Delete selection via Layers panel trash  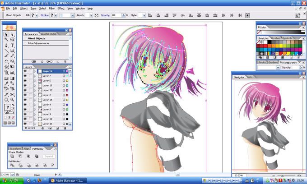[x=65, y=128]
